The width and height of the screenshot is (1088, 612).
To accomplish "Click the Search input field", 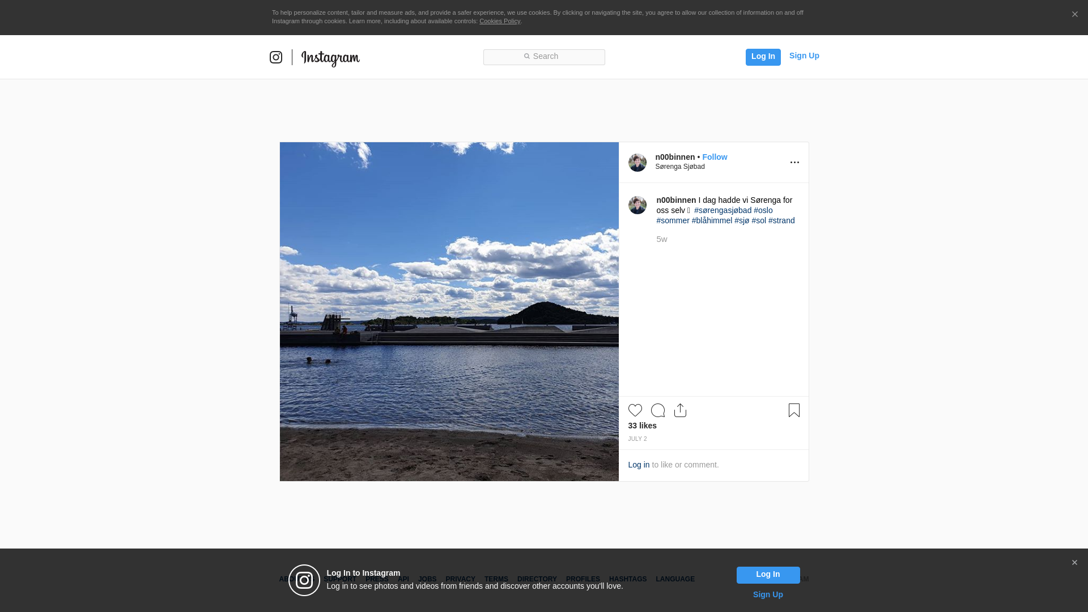I will click(x=544, y=57).
